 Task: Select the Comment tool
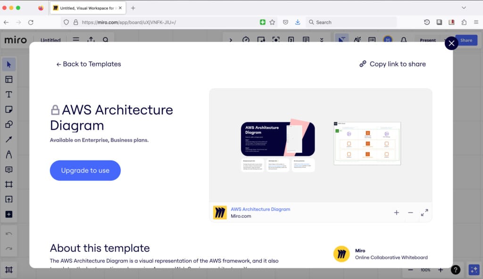point(8,169)
